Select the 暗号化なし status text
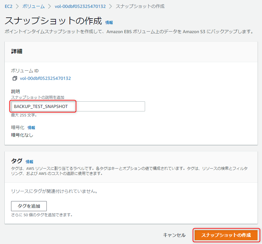 click(x=22, y=135)
